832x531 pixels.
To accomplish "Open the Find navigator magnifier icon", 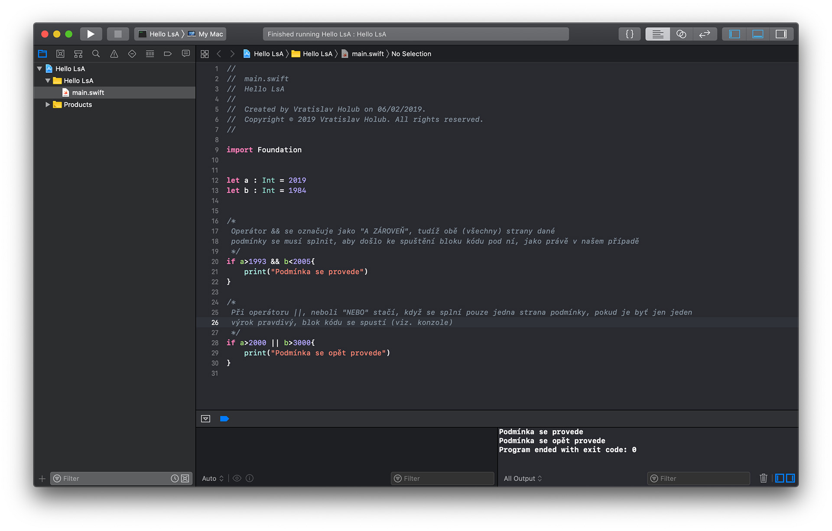I will pyautogui.click(x=96, y=54).
